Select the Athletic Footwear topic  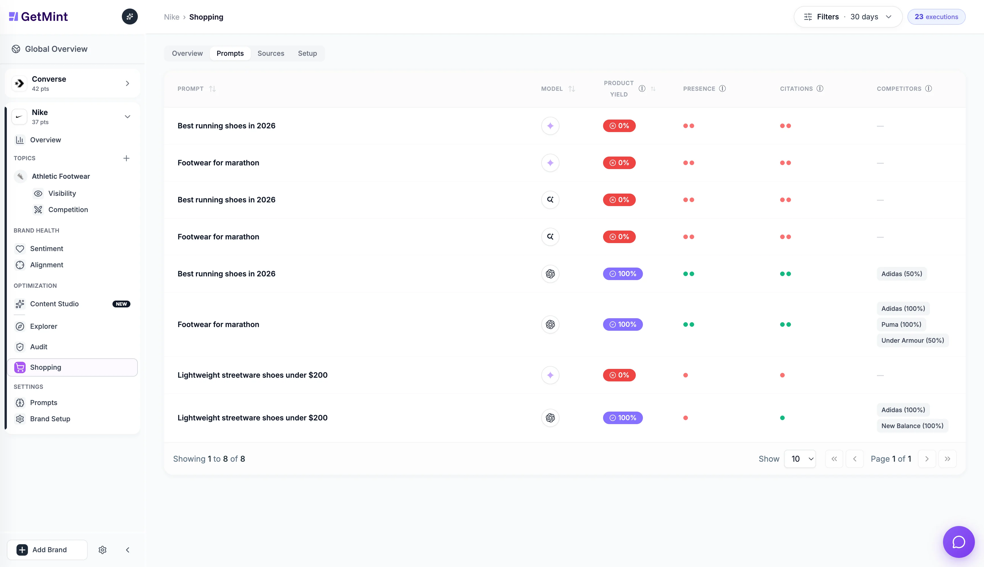(61, 176)
